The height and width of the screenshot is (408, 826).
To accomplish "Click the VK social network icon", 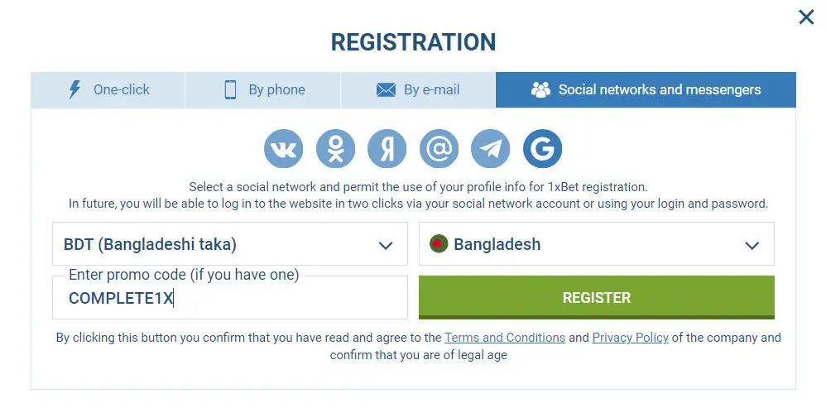I will tap(284, 149).
